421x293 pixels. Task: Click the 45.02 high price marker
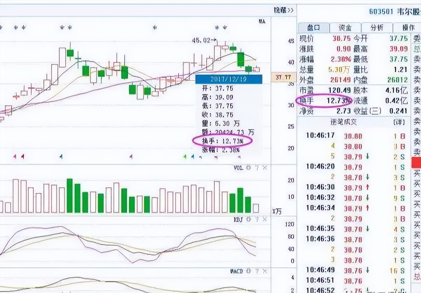(203, 41)
